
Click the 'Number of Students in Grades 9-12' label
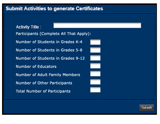pyautogui.click(x=50, y=58)
